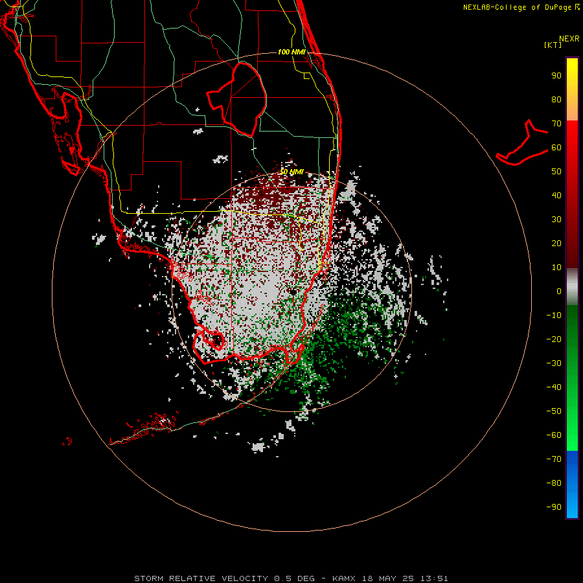
Task: Click the blue segment of the color bar
Action: (x=572, y=485)
